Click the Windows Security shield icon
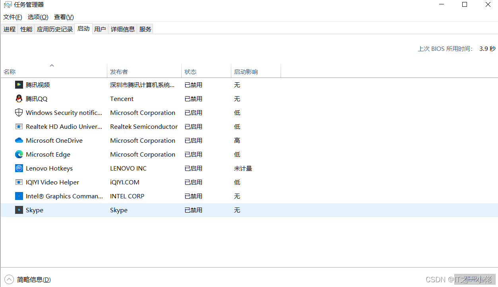Image resolution: width=498 pixels, height=287 pixels. point(19,112)
